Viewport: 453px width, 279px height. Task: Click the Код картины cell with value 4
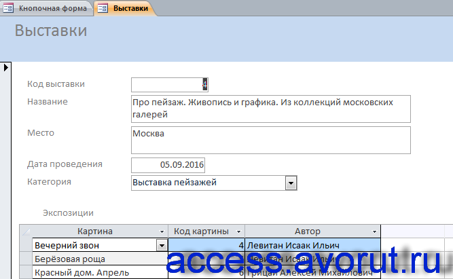pos(206,245)
